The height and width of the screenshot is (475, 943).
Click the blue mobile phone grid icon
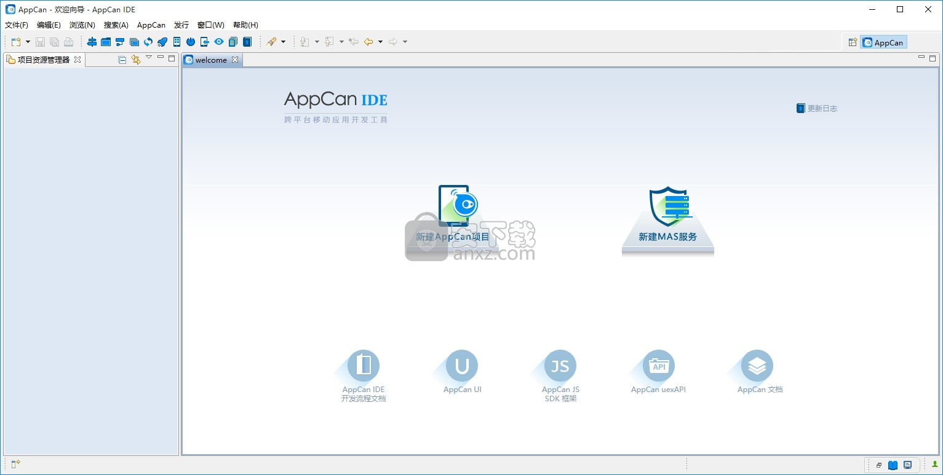point(177,42)
